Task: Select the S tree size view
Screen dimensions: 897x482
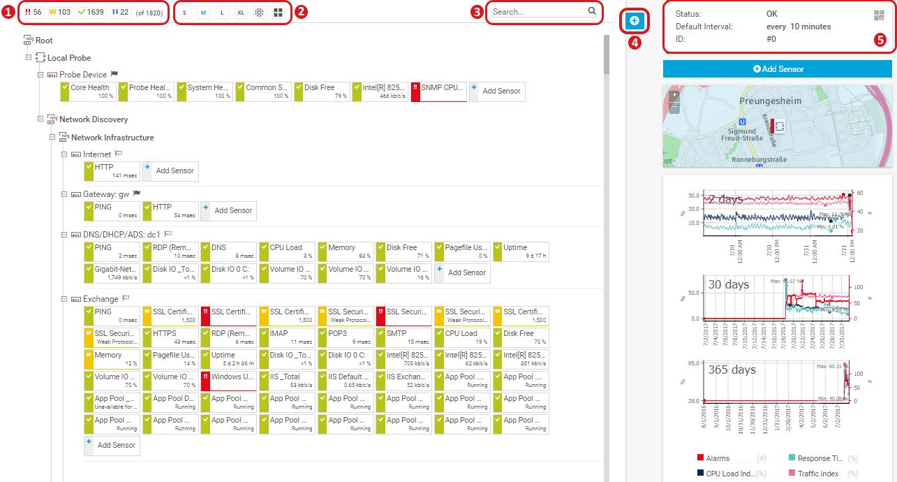Action: click(x=184, y=13)
